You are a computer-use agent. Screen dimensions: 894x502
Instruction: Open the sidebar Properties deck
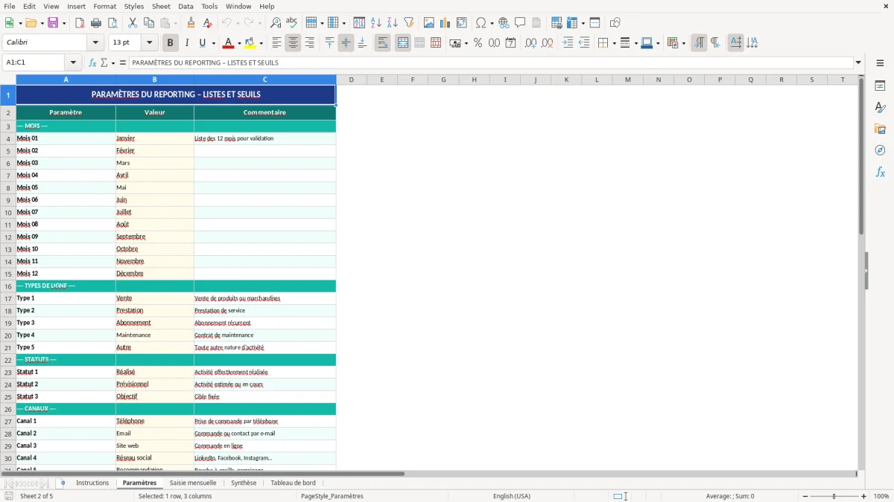[880, 86]
